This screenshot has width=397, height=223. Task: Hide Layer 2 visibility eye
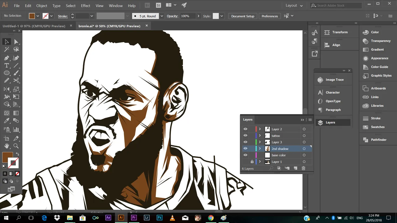pos(245,129)
